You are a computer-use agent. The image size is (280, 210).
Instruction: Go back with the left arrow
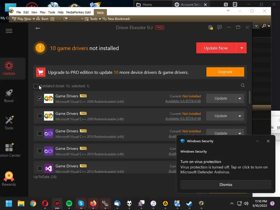pos(38,28)
